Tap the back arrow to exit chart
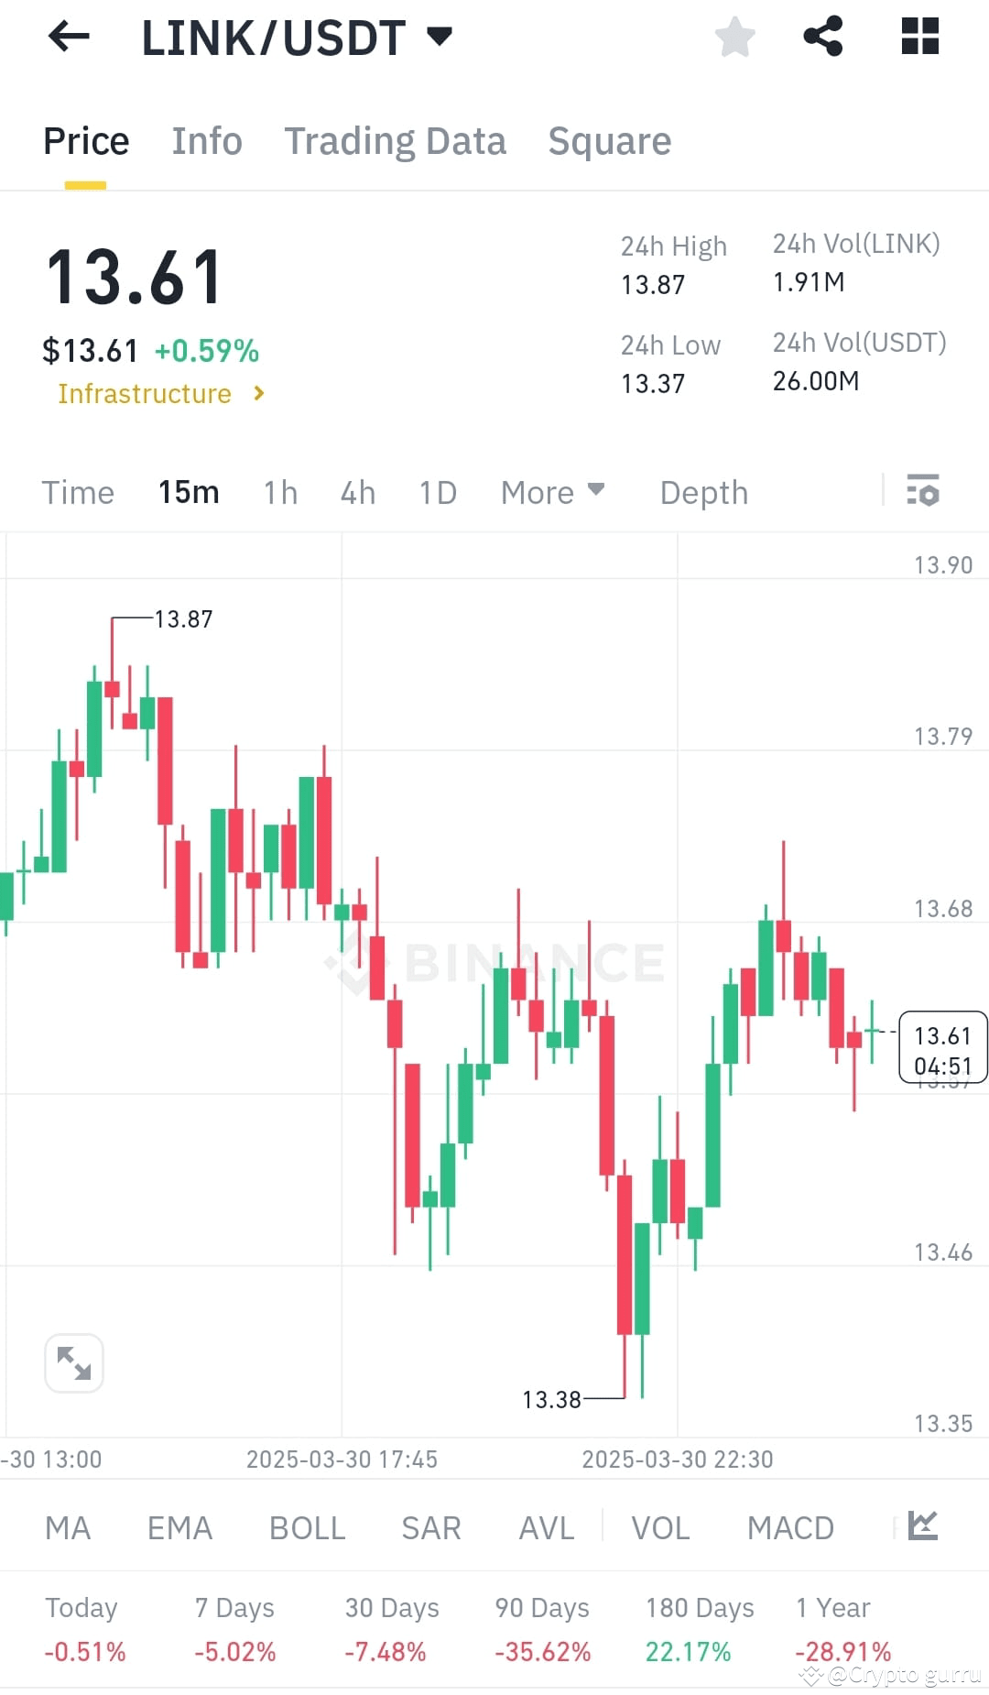 pos(68,37)
